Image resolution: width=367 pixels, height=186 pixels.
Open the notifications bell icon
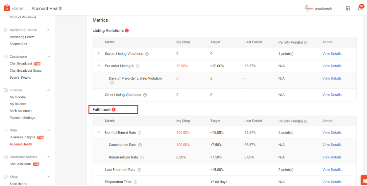(360, 9)
